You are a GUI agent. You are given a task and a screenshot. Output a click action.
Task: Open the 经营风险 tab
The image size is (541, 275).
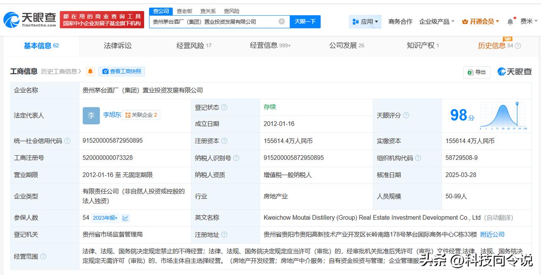[194, 45]
